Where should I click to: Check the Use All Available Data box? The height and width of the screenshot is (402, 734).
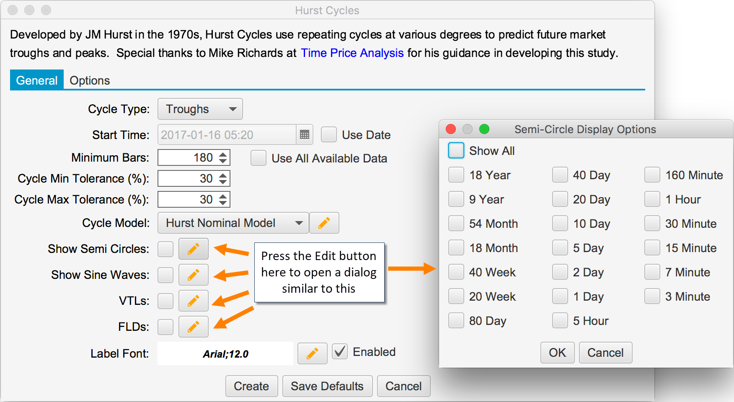[258, 158]
